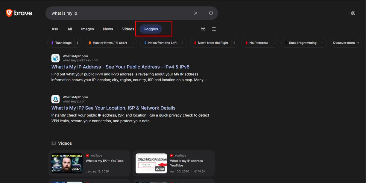Open 'What is my IP? - YouTube' video title
366x183 pixels.
(105, 161)
